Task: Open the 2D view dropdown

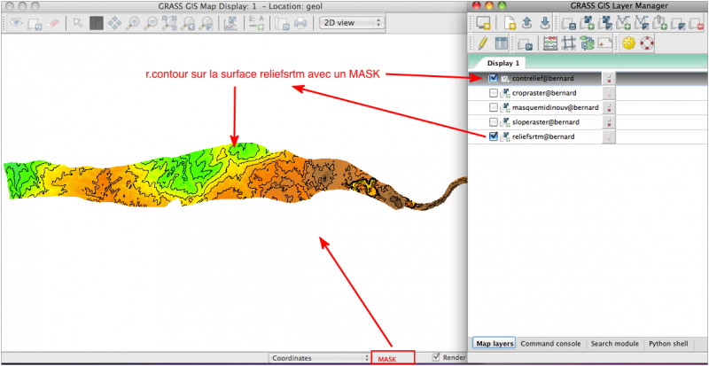Action: tap(350, 24)
